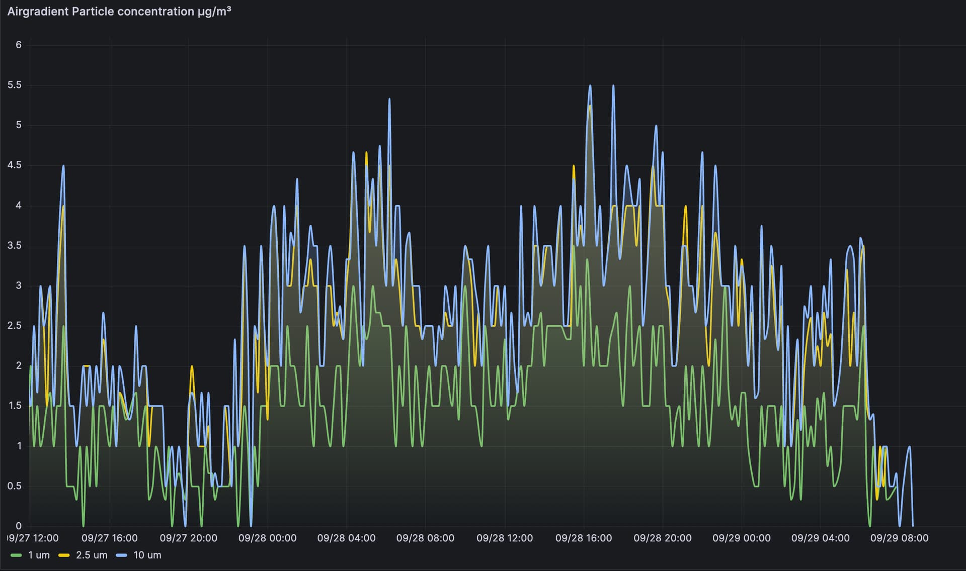The width and height of the screenshot is (966, 571).
Task: Toggle the 10 um series legend label
Action: (147, 555)
